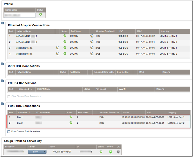Click the Profile status green check icon
The image size is (193, 157).
40,15
